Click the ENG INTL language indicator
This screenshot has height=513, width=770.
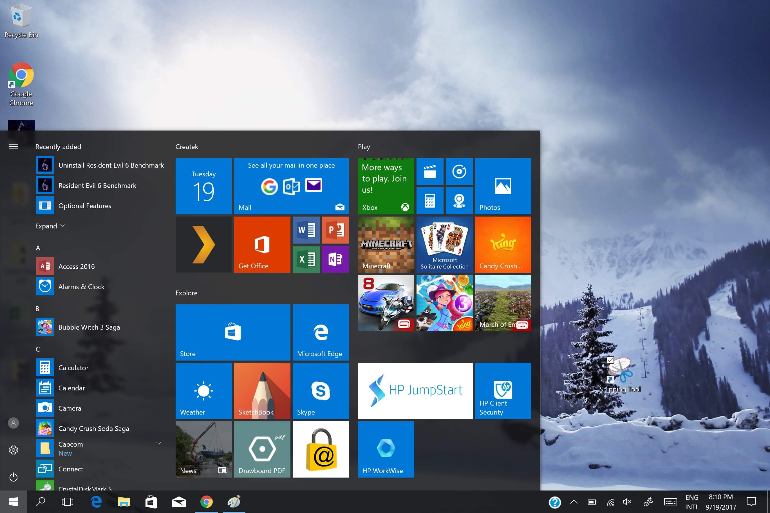click(692, 502)
